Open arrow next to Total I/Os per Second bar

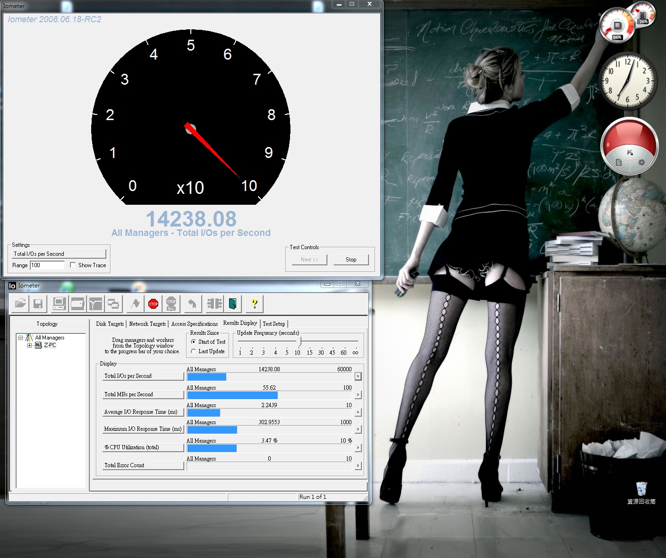pos(358,376)
